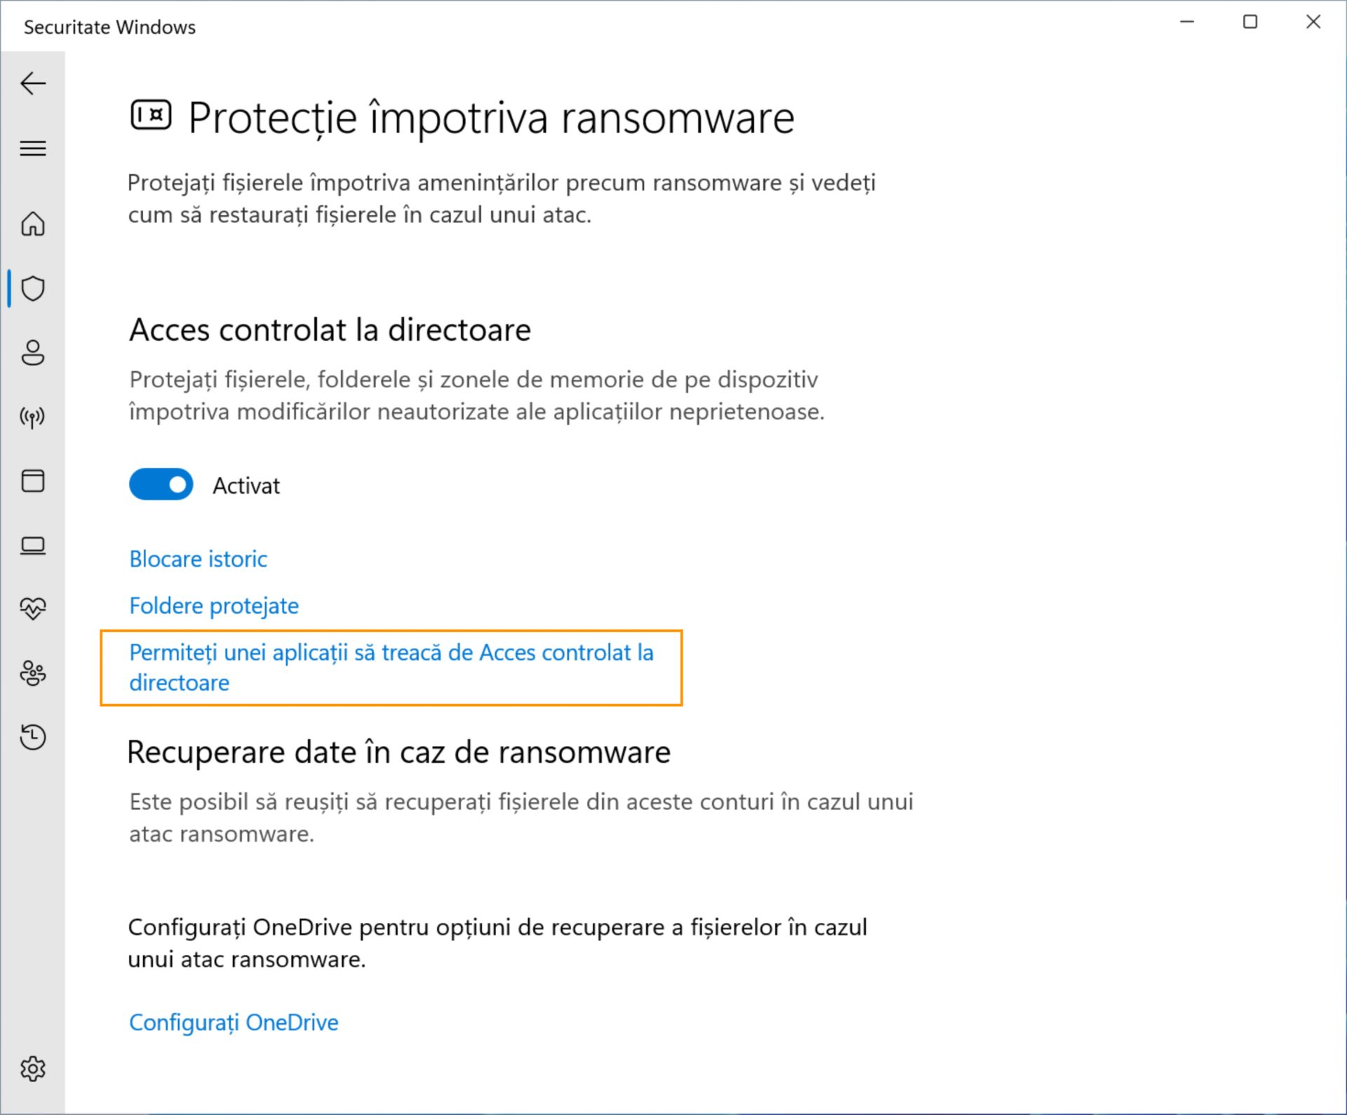This screenshot has height=1115, width=1347.
Task: Open the Foldere protejate link
Action: coord(214,606)
